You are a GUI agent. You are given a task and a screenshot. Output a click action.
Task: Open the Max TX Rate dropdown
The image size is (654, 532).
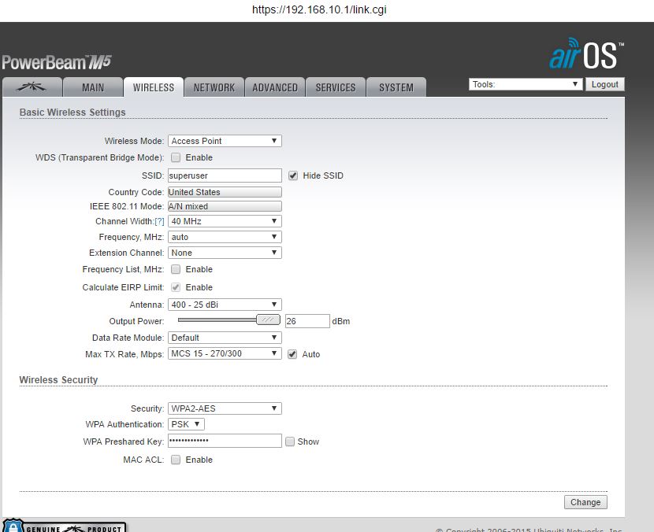225,353
